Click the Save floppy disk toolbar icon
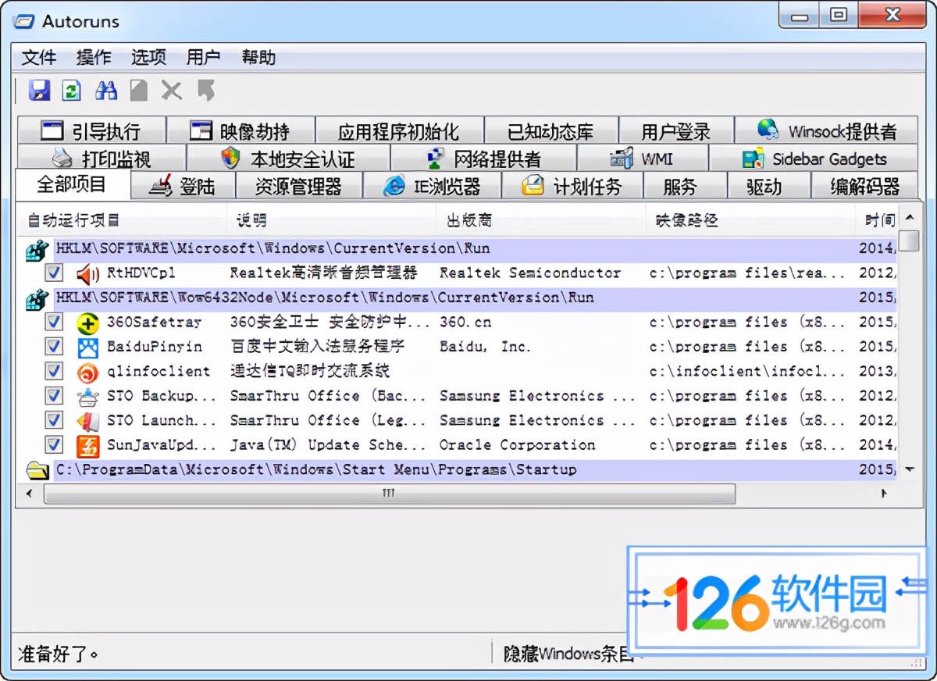The height and width of the screenshot is (681, 937). (x=39, y=91)
